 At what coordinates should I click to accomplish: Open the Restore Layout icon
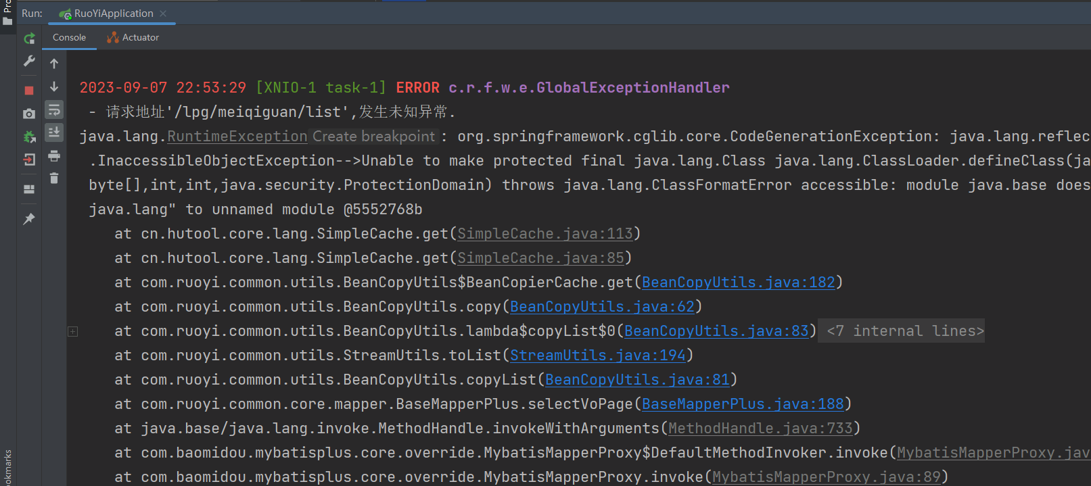coord(29,189)
